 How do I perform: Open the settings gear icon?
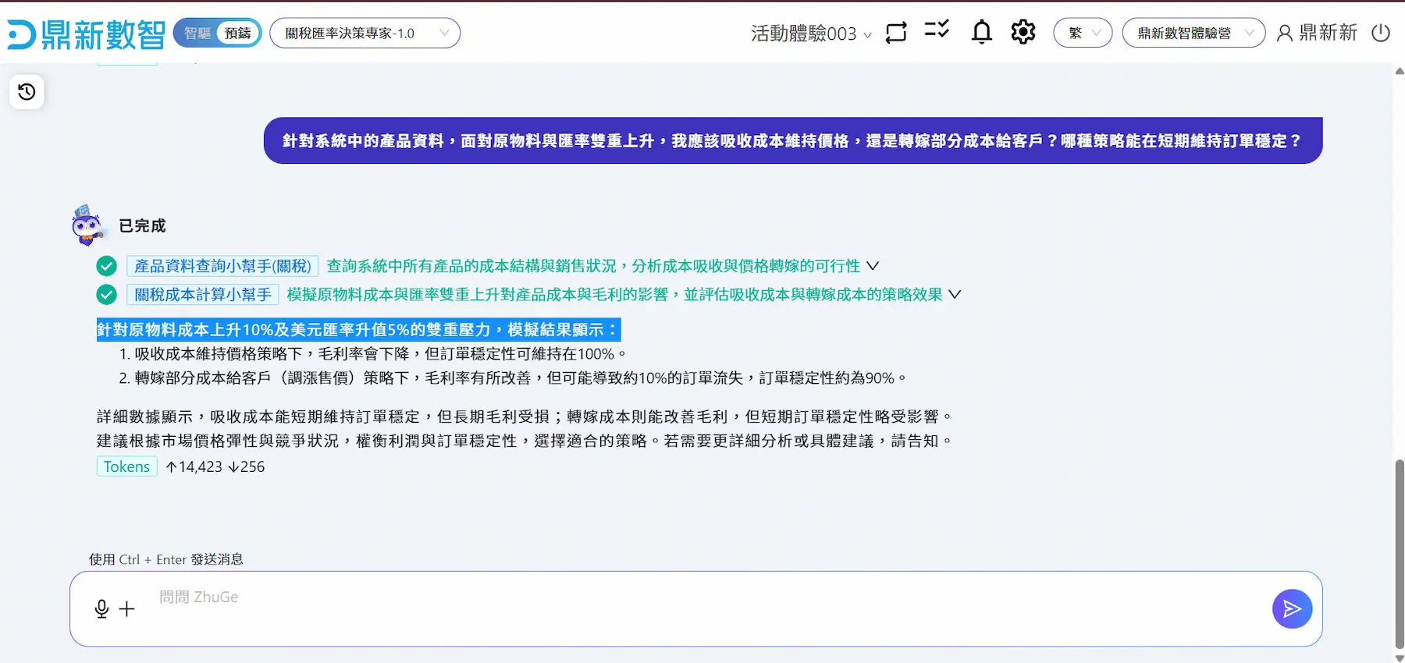[1023, 32]
